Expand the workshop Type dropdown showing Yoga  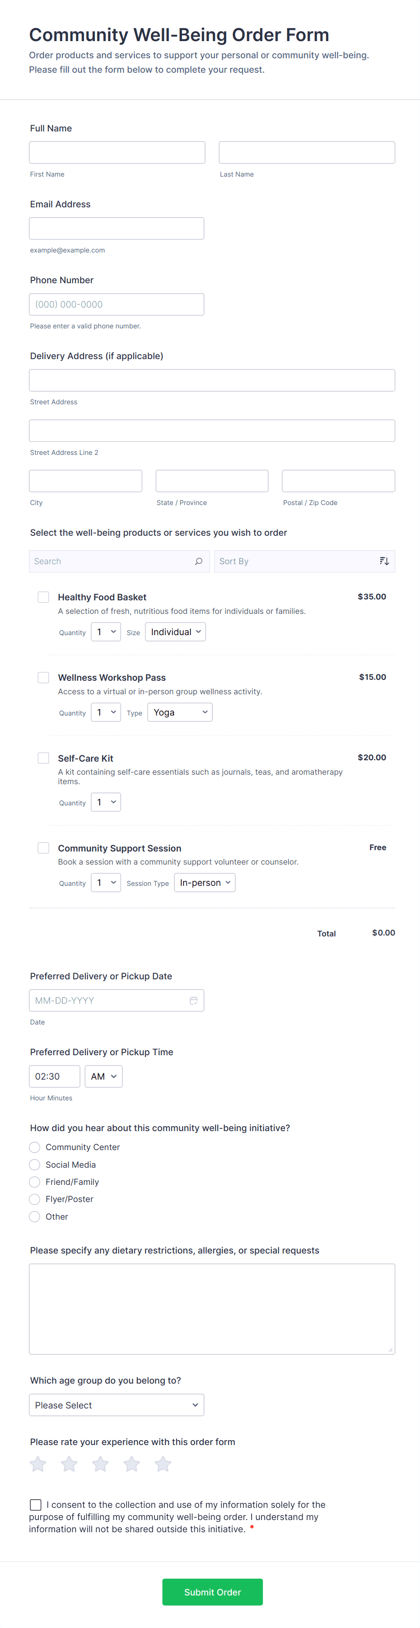pos(180,712)
